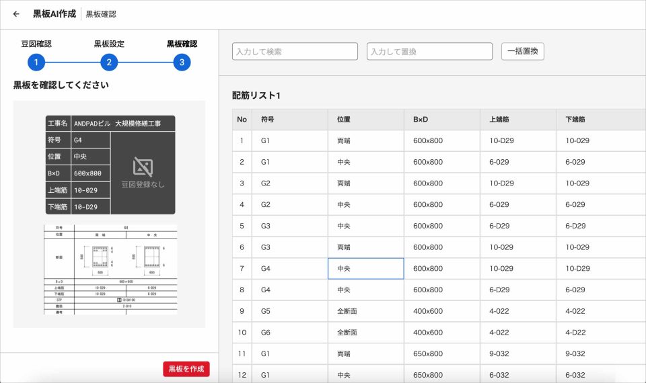Click the 入力して検索 search field
This screenshot has width=646, height=383.
295,52
